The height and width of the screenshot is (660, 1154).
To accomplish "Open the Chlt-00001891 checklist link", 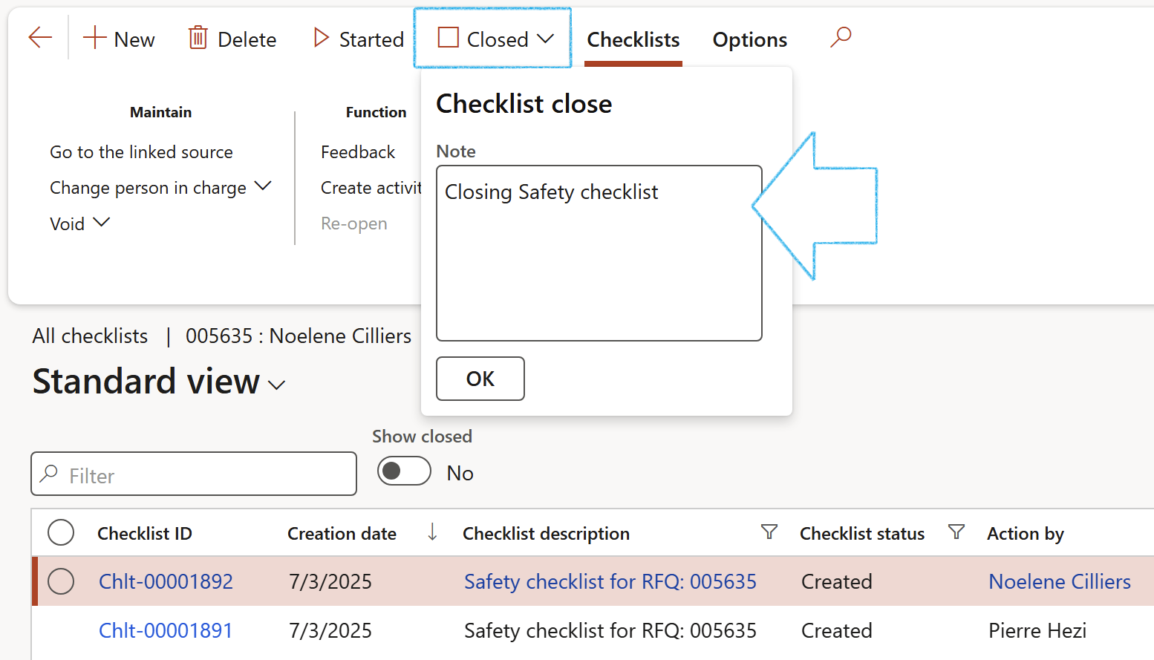I will point(166,630).
